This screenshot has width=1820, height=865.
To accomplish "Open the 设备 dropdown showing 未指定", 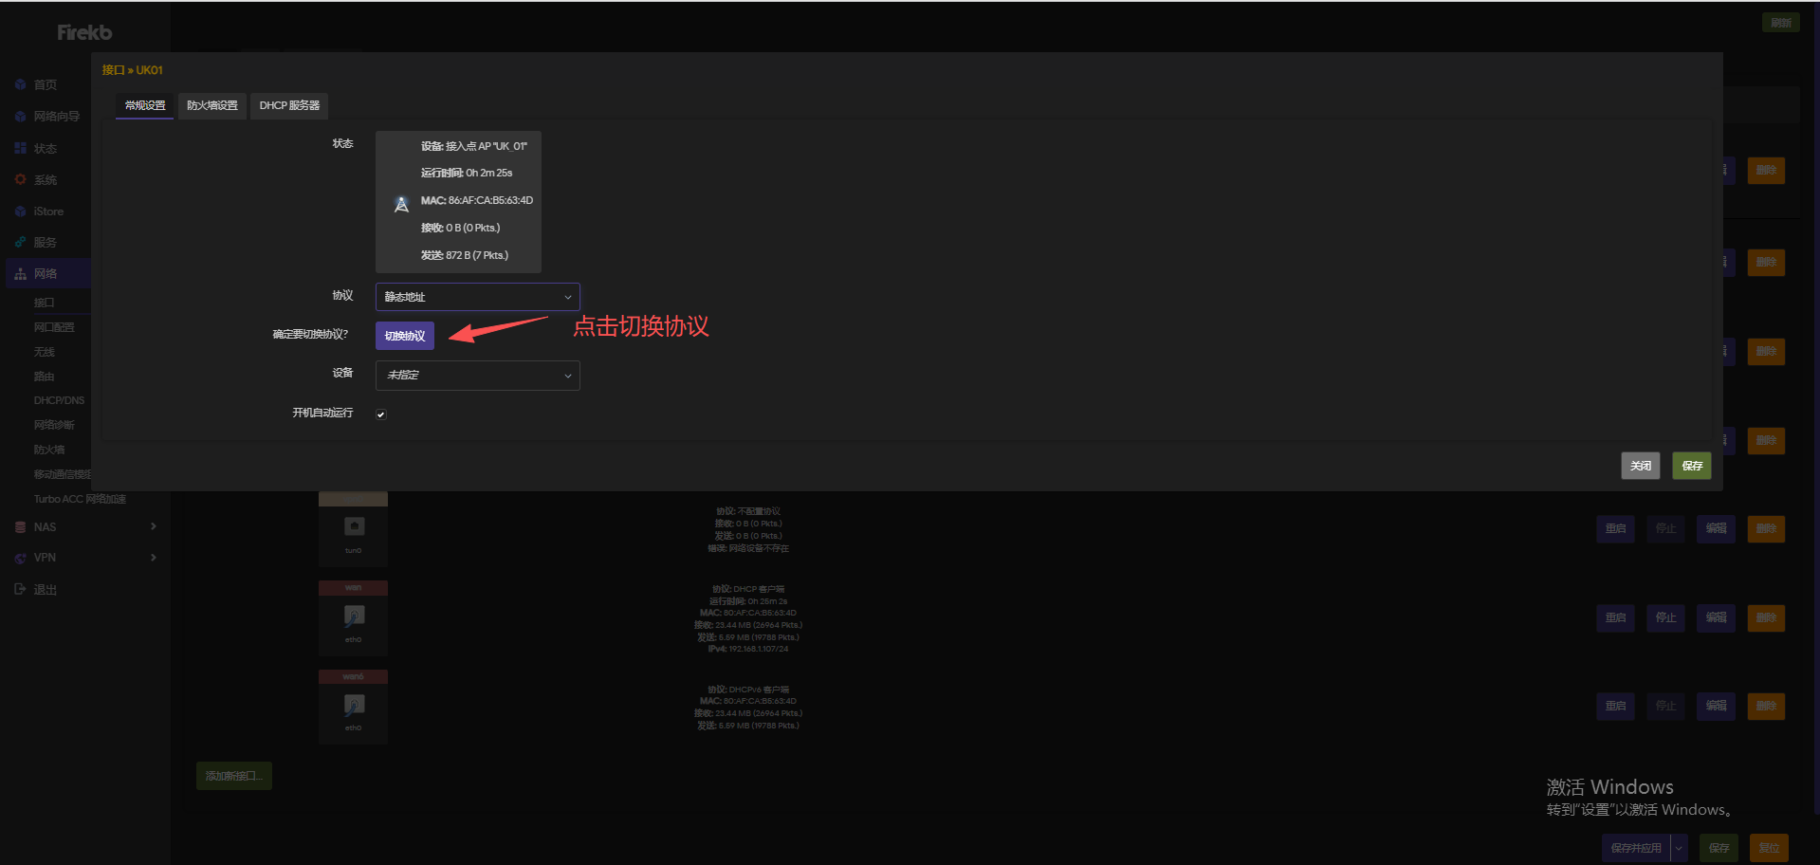I will [477, 376].
